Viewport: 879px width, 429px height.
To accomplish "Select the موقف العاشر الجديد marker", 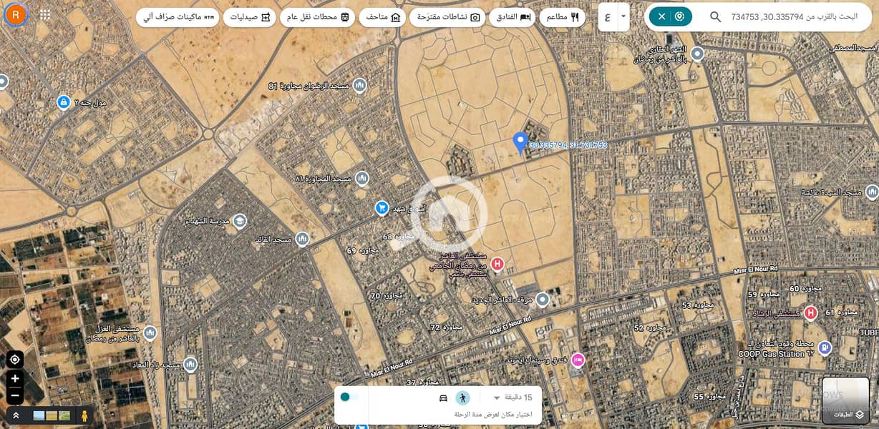I will tap(543, 299).
